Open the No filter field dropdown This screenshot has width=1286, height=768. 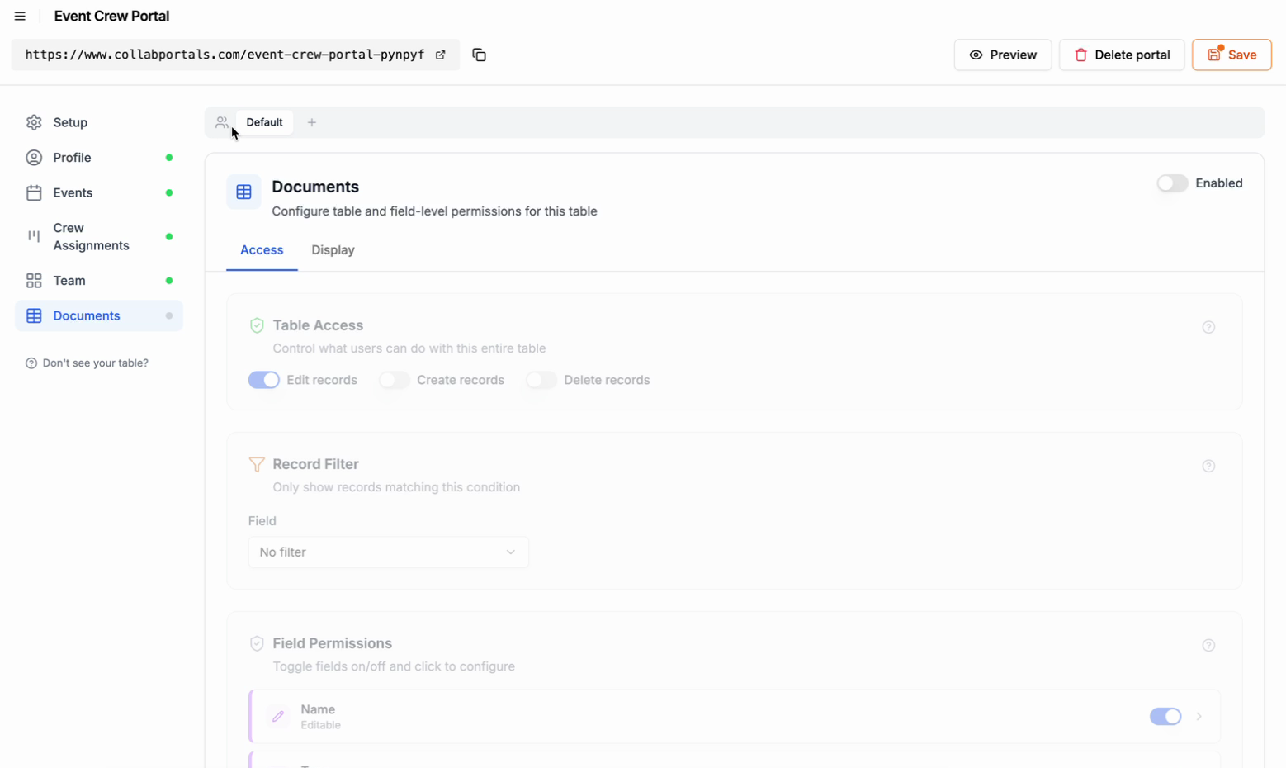pyautogui.click(x=389, y=552)
